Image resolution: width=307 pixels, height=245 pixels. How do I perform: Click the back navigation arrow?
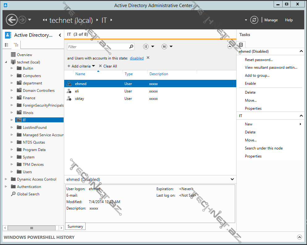(x=12, y=20)
